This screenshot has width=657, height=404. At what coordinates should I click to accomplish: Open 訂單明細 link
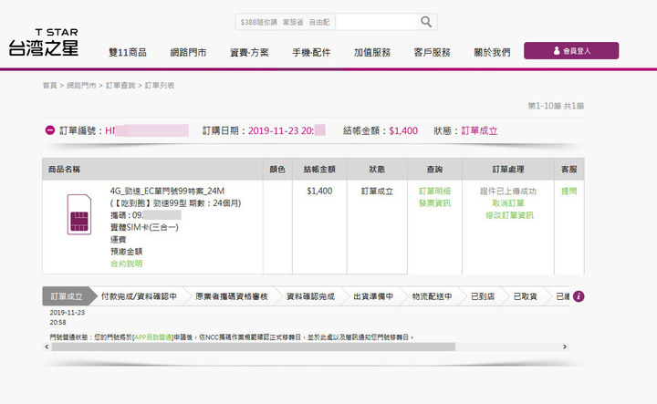pyautogui.click(x=434, y=191)
